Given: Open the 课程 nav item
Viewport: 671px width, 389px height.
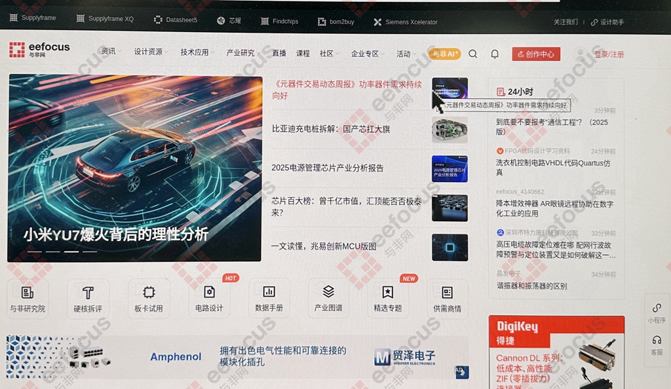Looking at the screenshot, I should point(303,54).
